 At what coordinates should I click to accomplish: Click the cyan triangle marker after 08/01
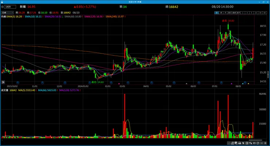pyautogui.click(x=243, y=83)
